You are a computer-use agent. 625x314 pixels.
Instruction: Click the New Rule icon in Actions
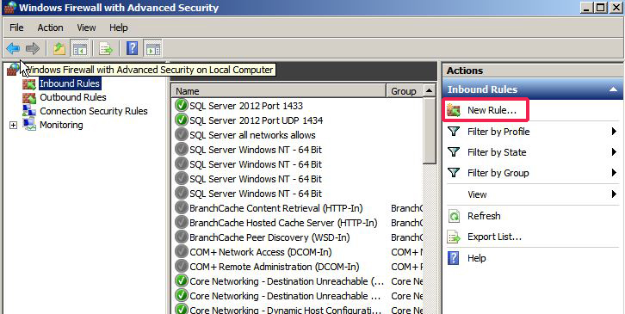click(454, 110)
